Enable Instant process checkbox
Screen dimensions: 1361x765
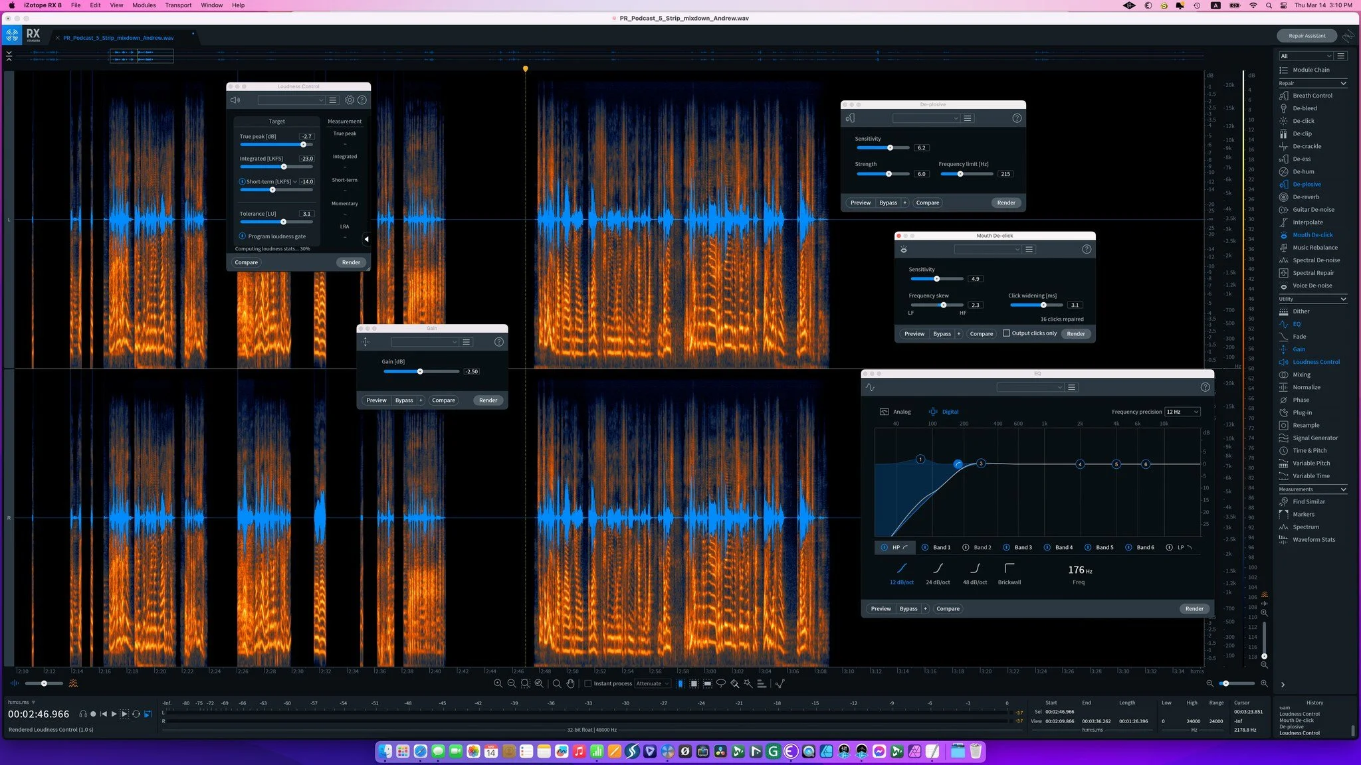click(587, 683)
